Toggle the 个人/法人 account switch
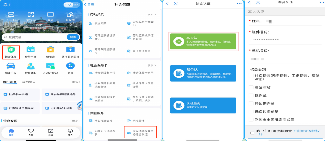This screenshot has height=141, width=325. 72,5
